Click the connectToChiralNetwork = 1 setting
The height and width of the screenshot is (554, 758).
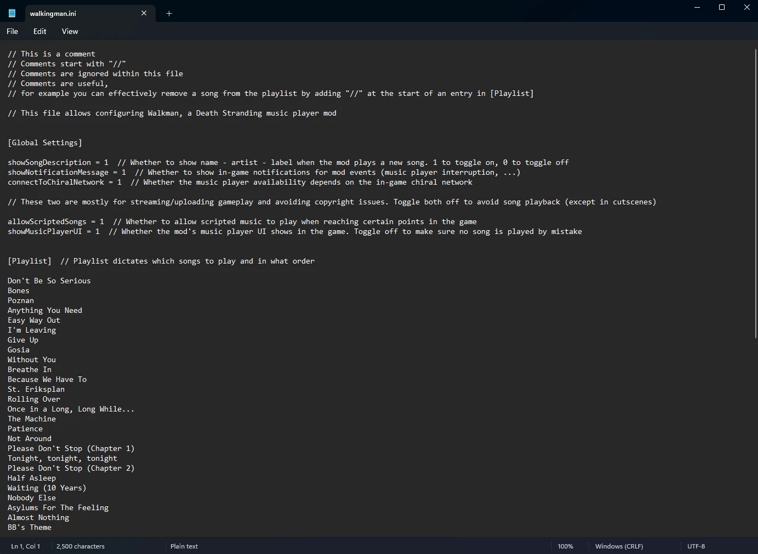point(65,182)
